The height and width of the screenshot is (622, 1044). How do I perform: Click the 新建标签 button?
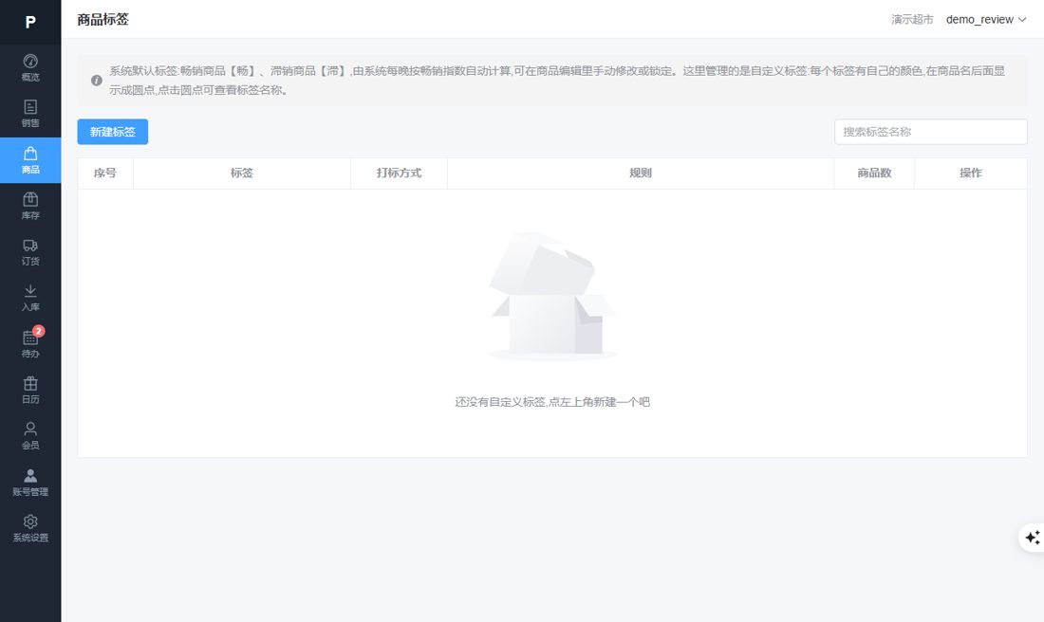113,132
